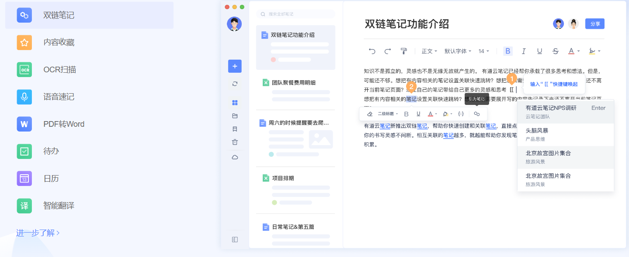Select 双链笔记 feature row on left

(89, 15)
